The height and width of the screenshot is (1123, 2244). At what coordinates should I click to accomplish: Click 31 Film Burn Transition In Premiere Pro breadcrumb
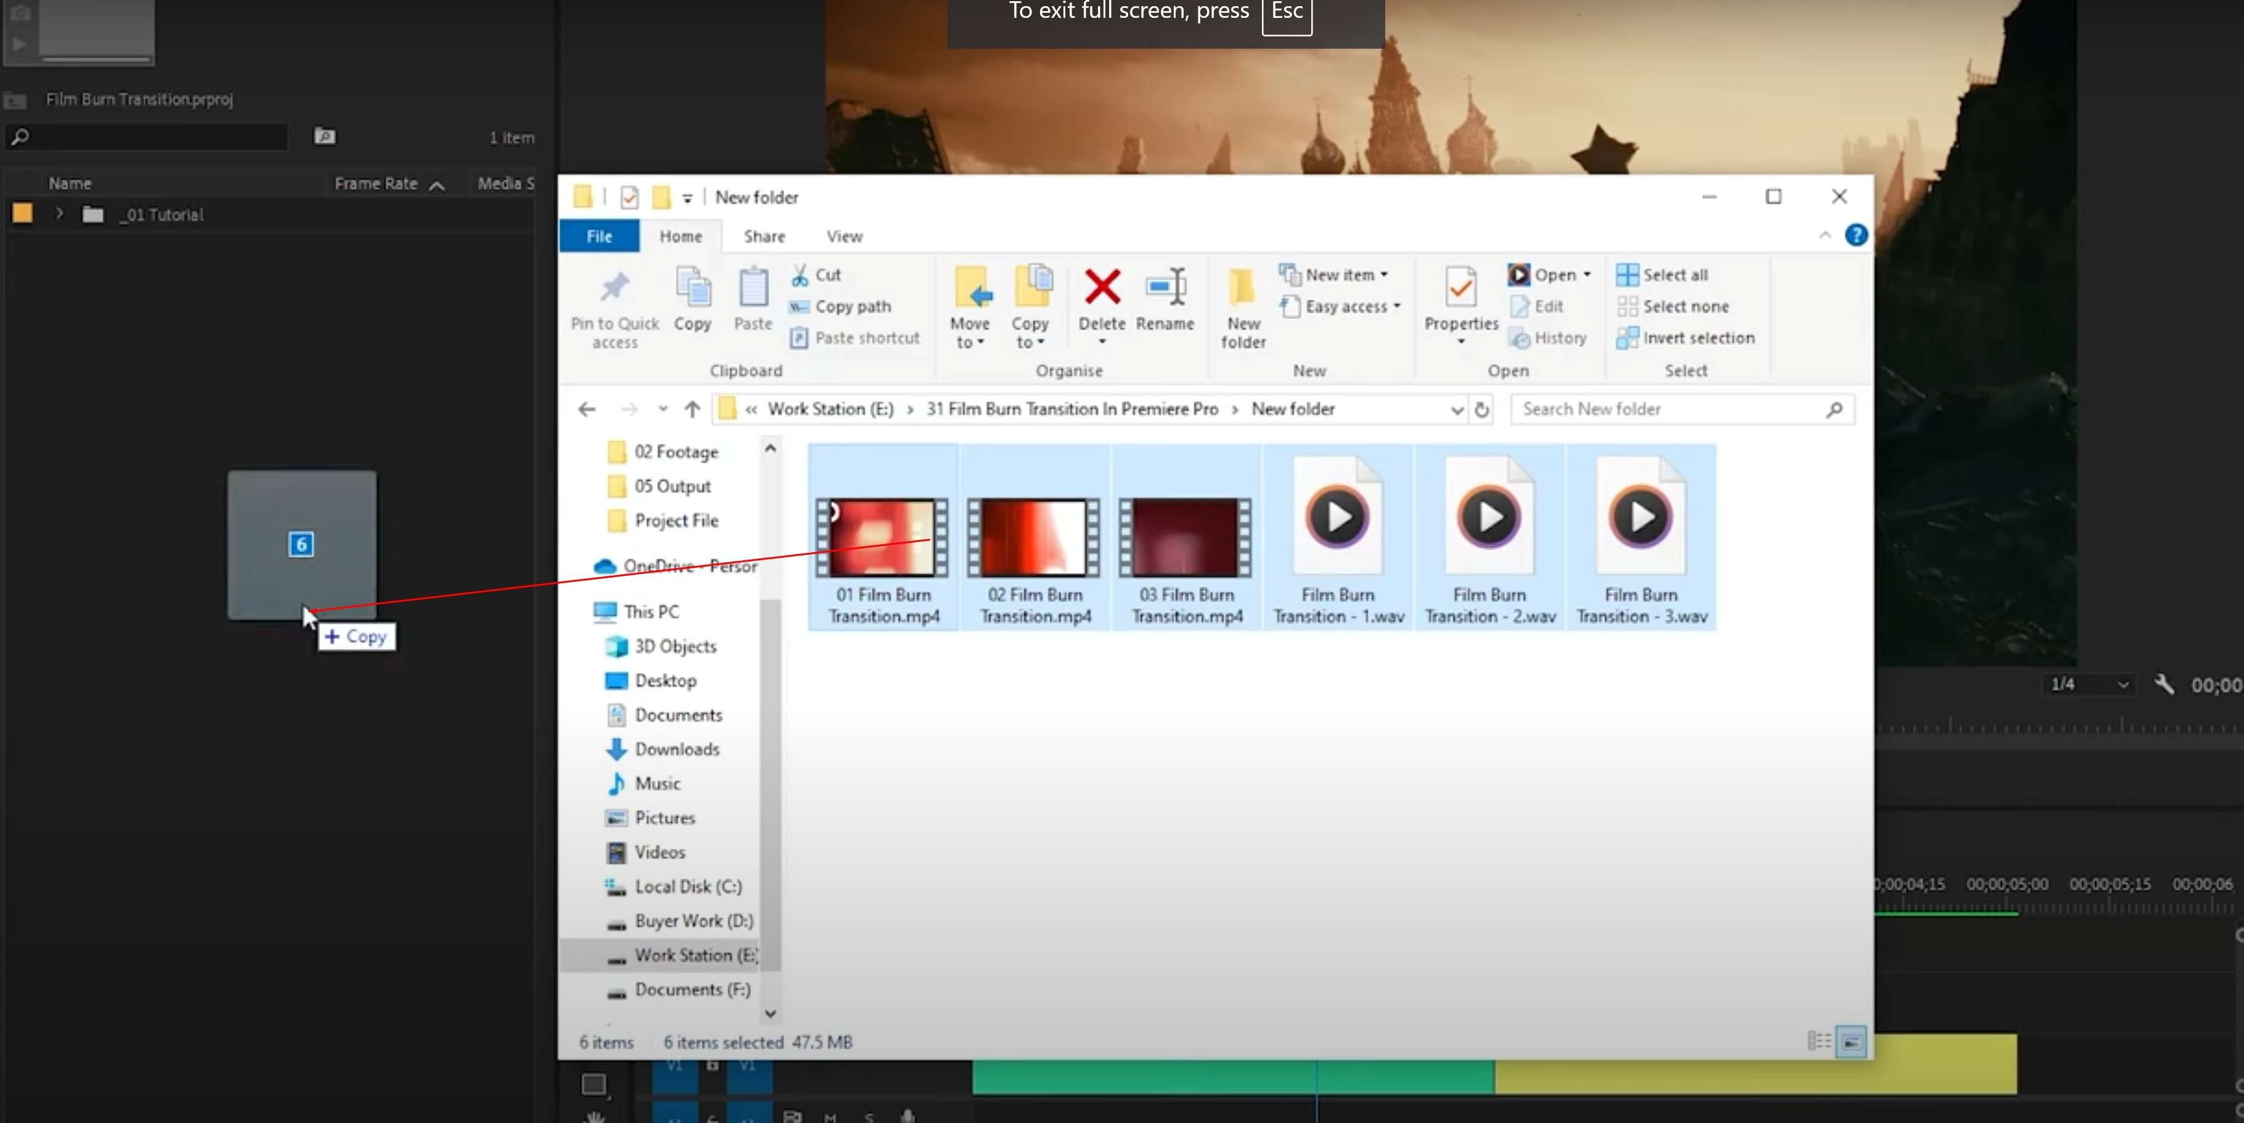(1071, 409)
